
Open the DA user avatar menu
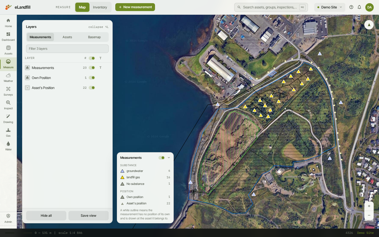[x=370, y=7]
